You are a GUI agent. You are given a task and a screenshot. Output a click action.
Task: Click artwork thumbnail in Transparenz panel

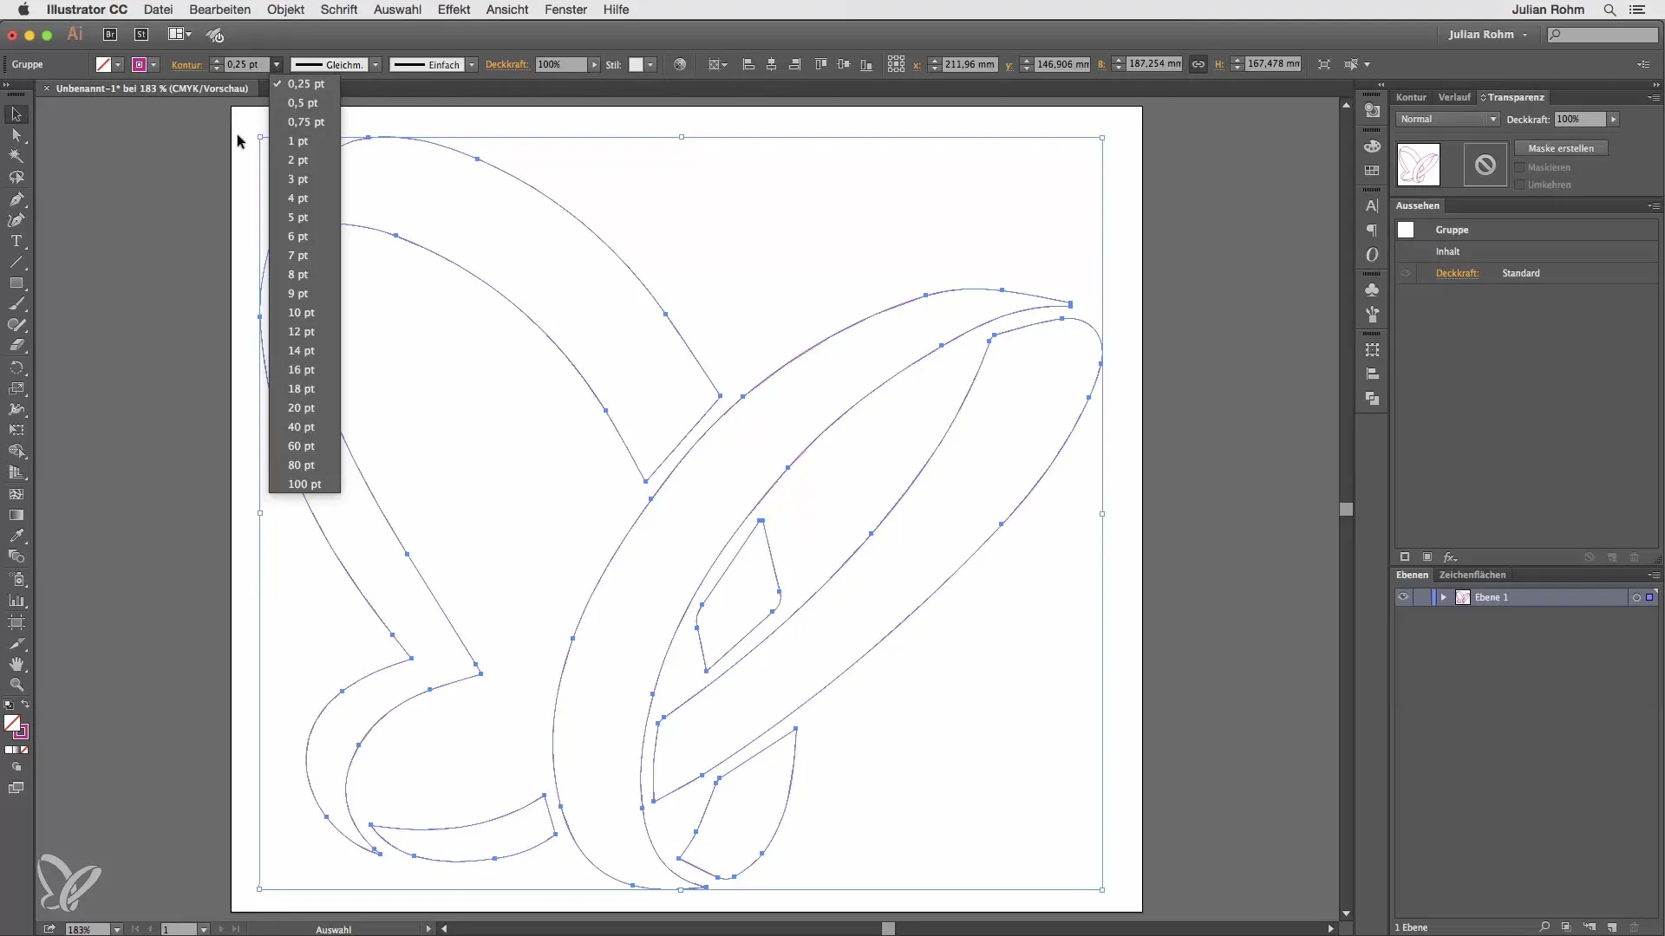pos(1419,165)
